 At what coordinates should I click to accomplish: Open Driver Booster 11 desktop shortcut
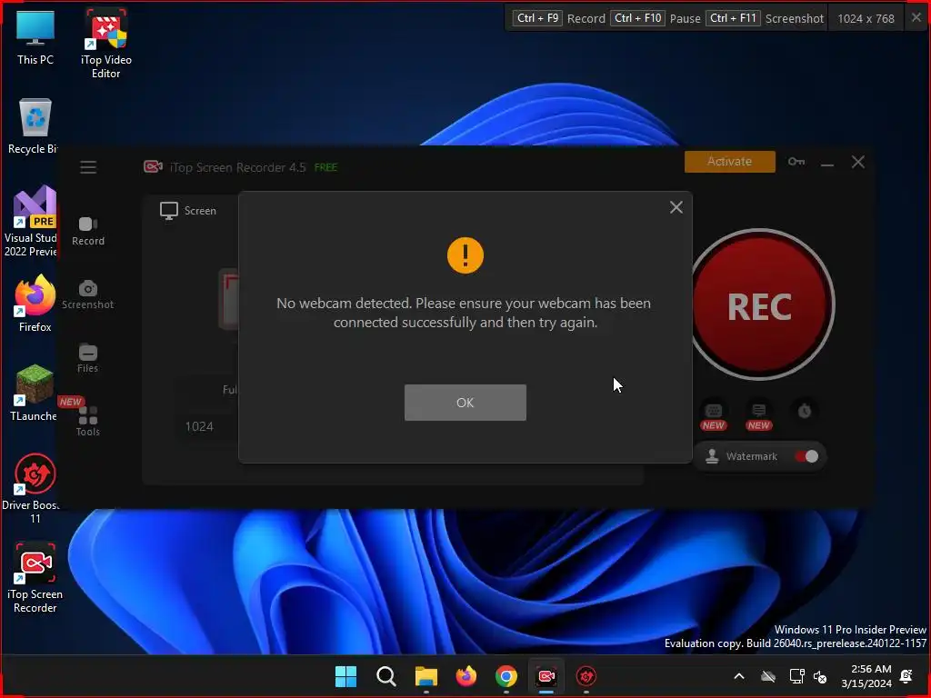tap(33, 488)
